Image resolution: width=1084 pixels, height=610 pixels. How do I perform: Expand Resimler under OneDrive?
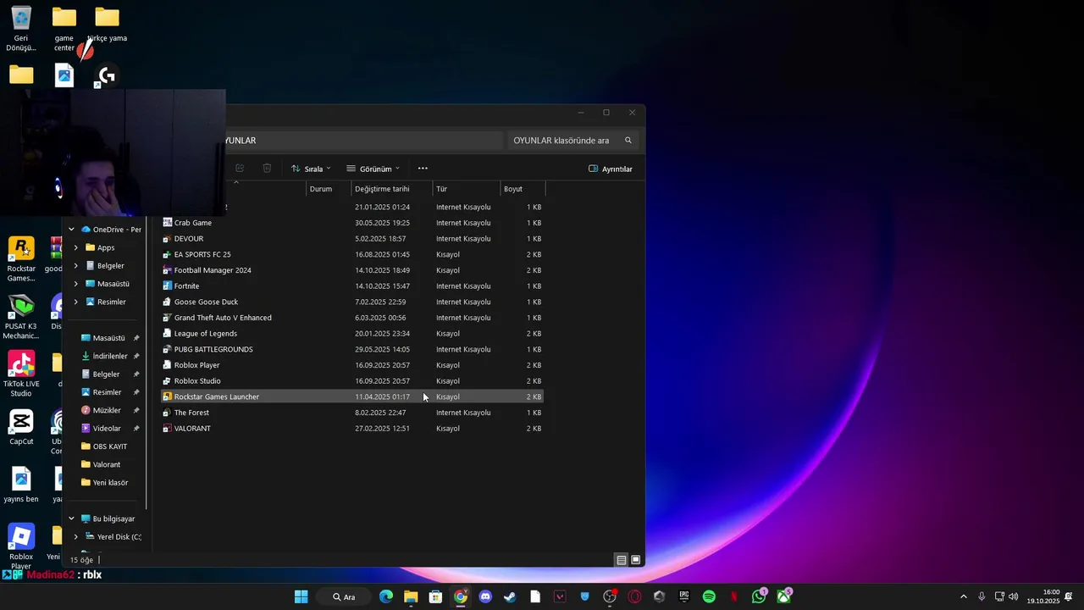point(76,302)
